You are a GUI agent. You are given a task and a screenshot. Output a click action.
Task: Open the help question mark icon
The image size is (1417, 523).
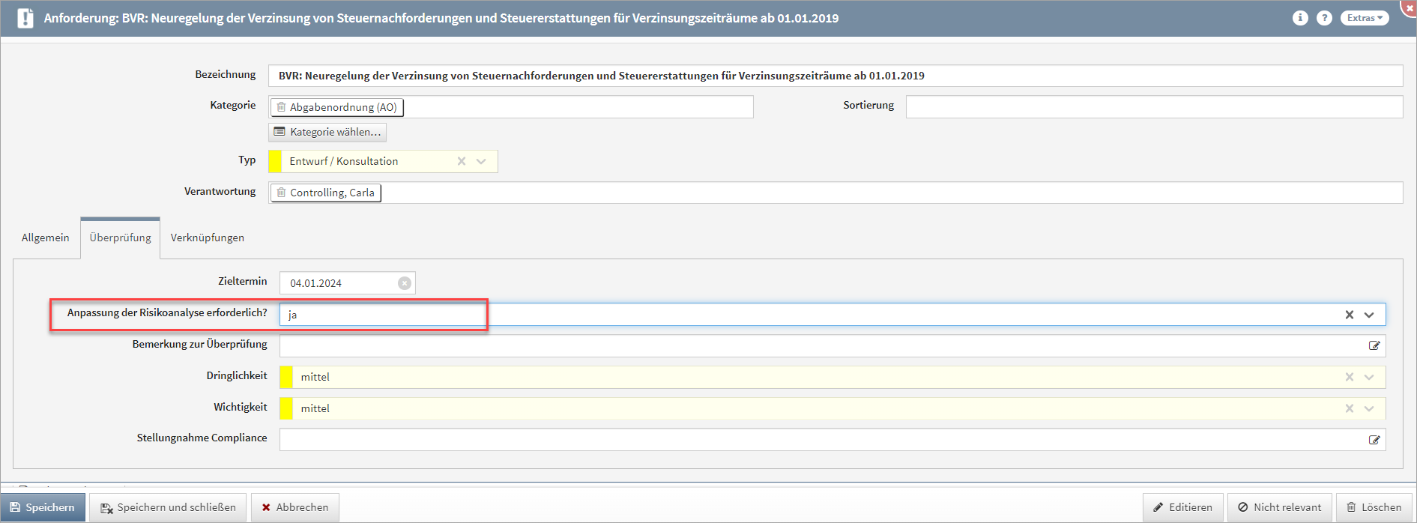[x=1324, y=18]
